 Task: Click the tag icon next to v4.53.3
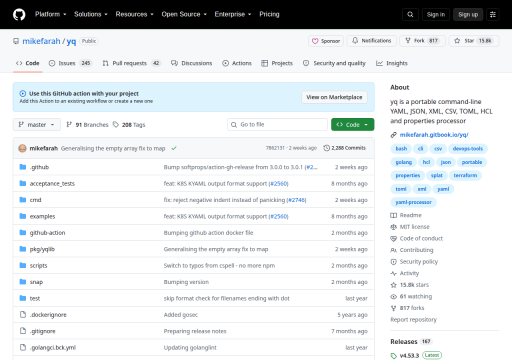393,355
